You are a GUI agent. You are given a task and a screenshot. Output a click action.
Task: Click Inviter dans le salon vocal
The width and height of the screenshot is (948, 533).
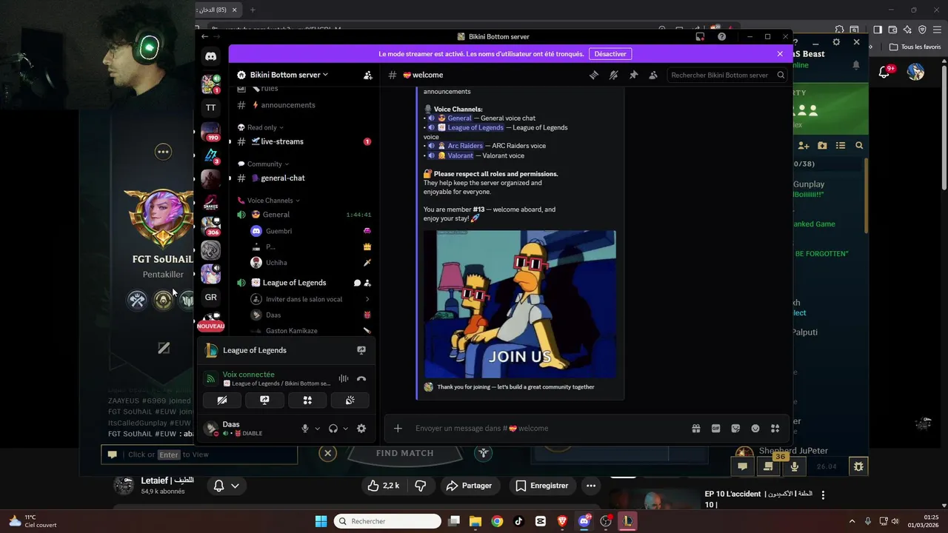pyautogui.click(x=310, y=299)
